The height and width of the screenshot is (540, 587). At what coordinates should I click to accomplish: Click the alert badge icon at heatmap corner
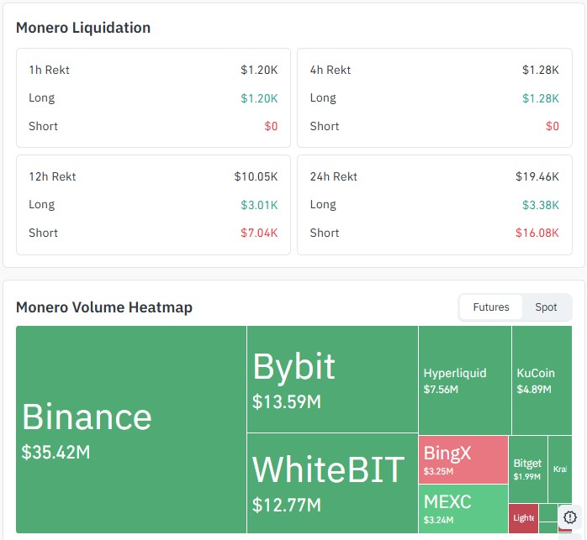(x=570, y=517)
